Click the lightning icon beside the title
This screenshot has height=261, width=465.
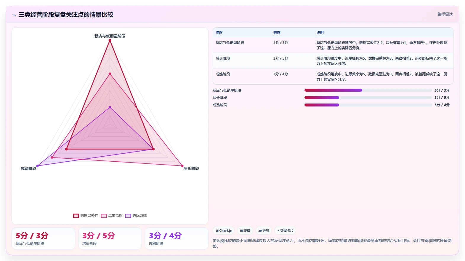pyautogui.click(x=14, y=15)
